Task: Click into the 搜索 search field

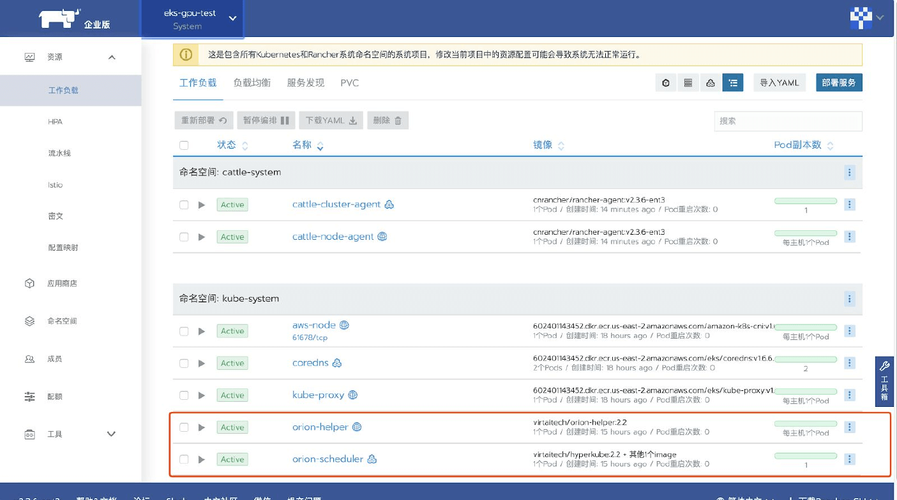Action: [x=787, y=121]
